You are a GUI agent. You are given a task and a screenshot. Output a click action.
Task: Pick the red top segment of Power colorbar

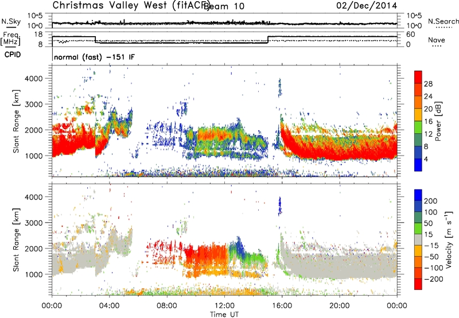(x=418, y=77)
